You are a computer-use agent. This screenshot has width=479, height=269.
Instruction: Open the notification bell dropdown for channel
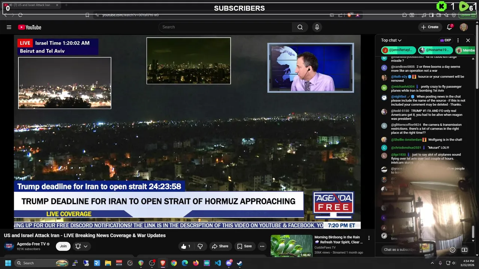pyautogui.click(x=82, y=246)
